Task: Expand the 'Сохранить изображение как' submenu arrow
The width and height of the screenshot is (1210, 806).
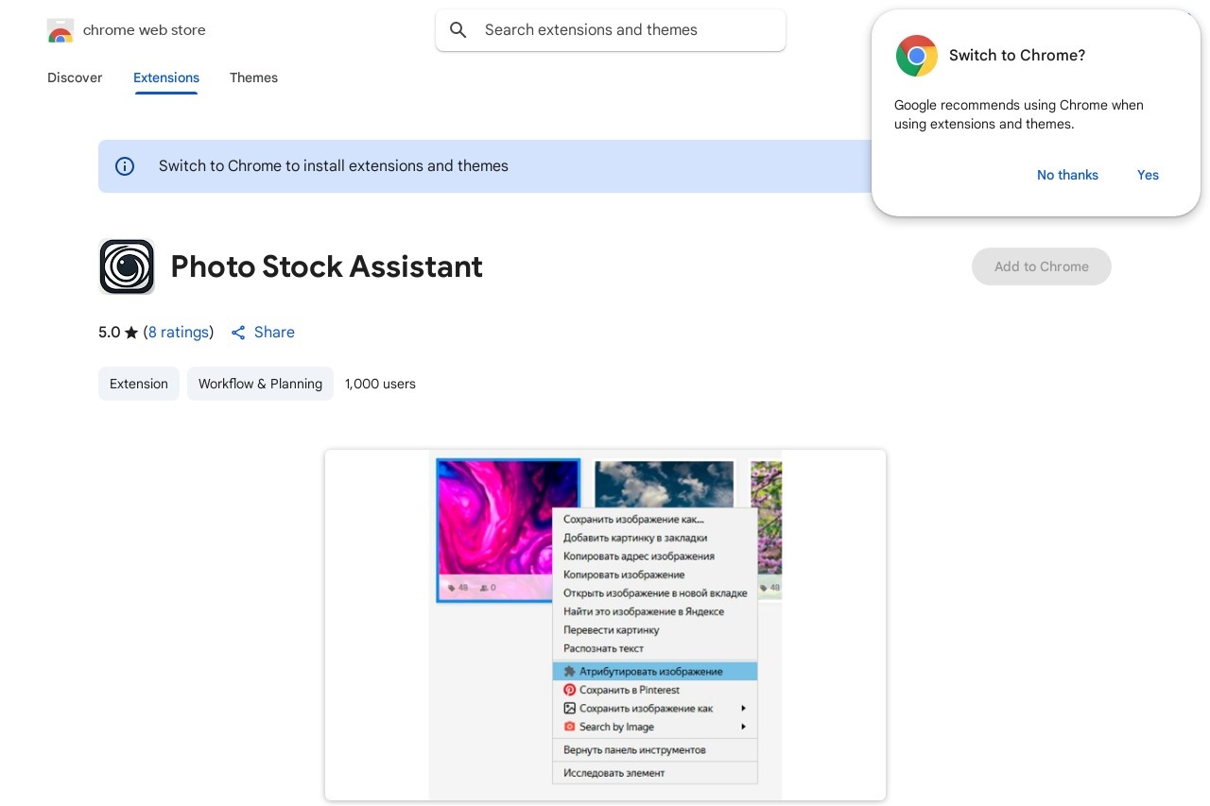Action: (x=744, y=709)
